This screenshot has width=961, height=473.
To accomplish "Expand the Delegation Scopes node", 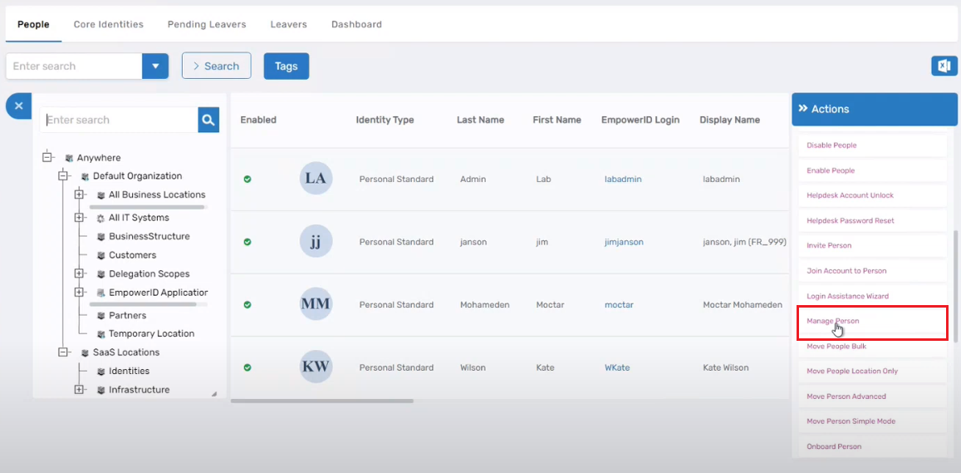I will click(x=78, y=273).
